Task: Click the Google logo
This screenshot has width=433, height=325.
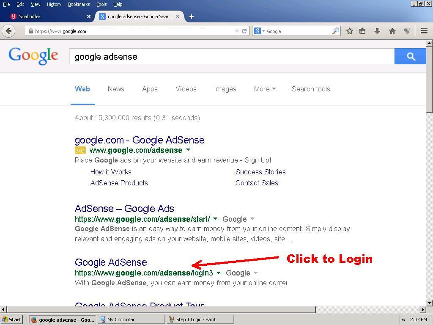Action: pyautogui.click(x=33, y=56)
